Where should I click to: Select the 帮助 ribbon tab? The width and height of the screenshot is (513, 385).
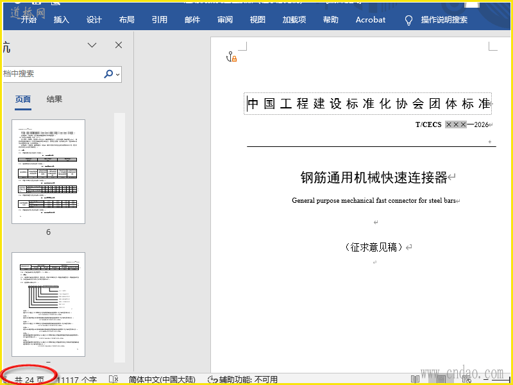click(331, 20)
